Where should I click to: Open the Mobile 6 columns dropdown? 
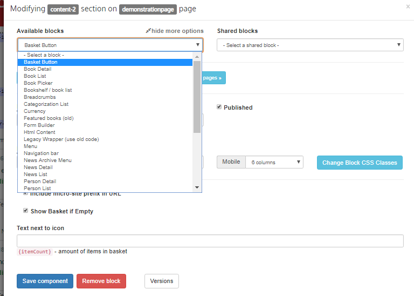274,162
